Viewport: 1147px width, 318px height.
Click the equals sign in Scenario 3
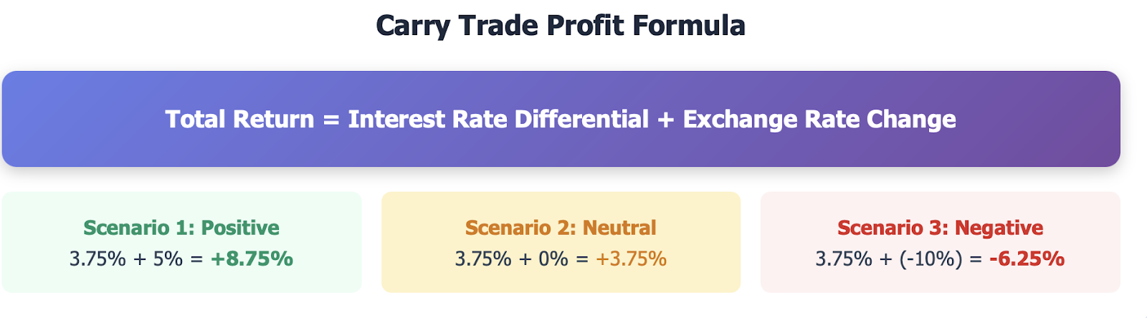pos(976,259)
